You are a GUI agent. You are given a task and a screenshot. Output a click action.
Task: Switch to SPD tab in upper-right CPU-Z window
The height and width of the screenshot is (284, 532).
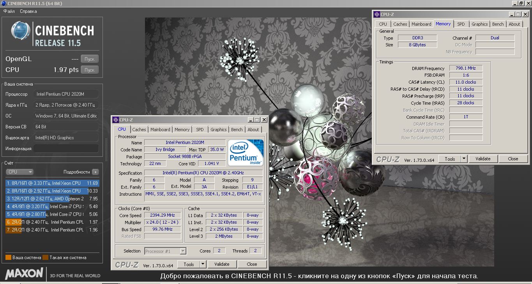coord(461,24)
